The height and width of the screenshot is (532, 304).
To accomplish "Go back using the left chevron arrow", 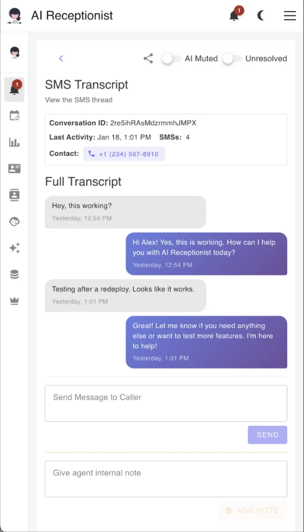I will pos(61,58).
